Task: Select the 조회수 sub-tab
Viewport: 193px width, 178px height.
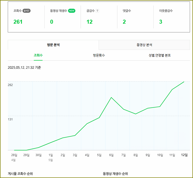Action: click(x=38, y=55)
